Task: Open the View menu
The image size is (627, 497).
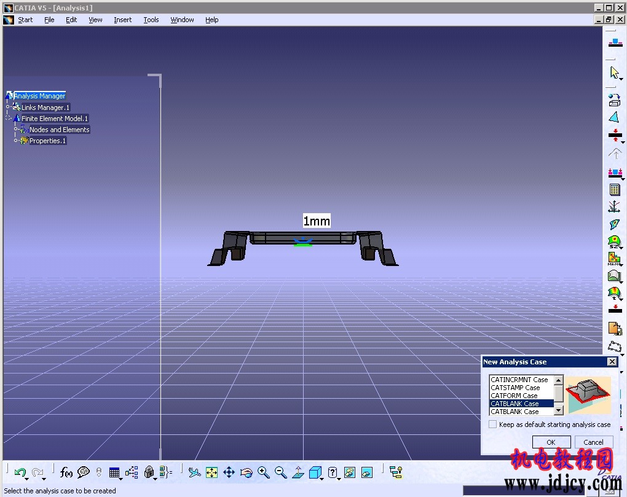Action: tap(95, 20)
